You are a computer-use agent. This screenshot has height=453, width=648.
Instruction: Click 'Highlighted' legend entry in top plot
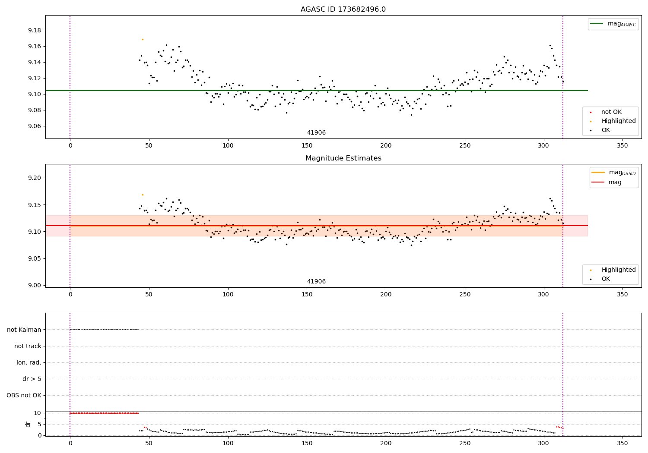[x=613, y=121]
